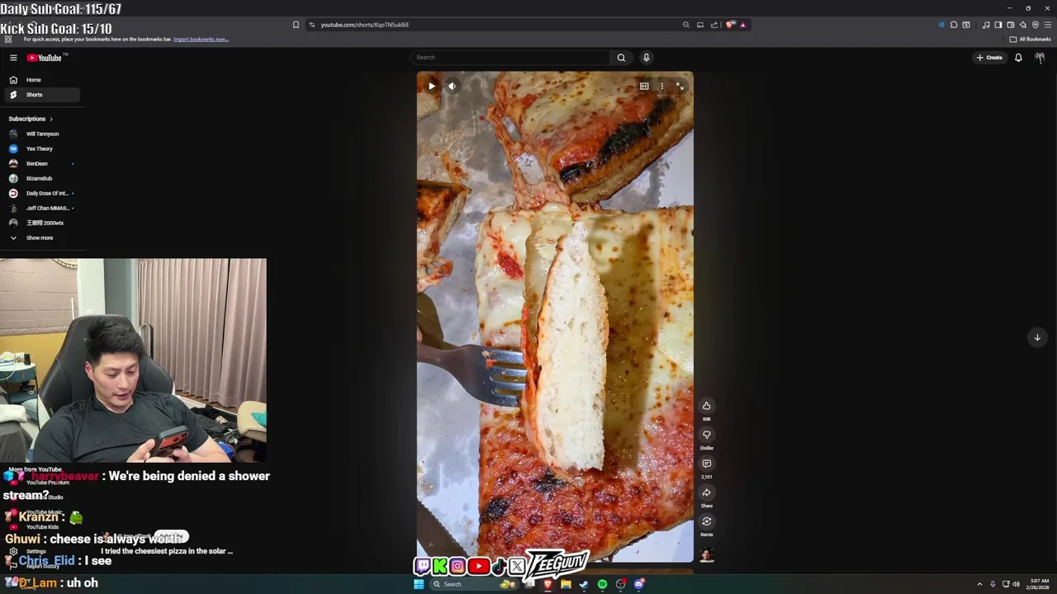Toggle captions on the Short
This screenshot has height=594, width=1057.
pyautogui.click(x=644, y=86)
